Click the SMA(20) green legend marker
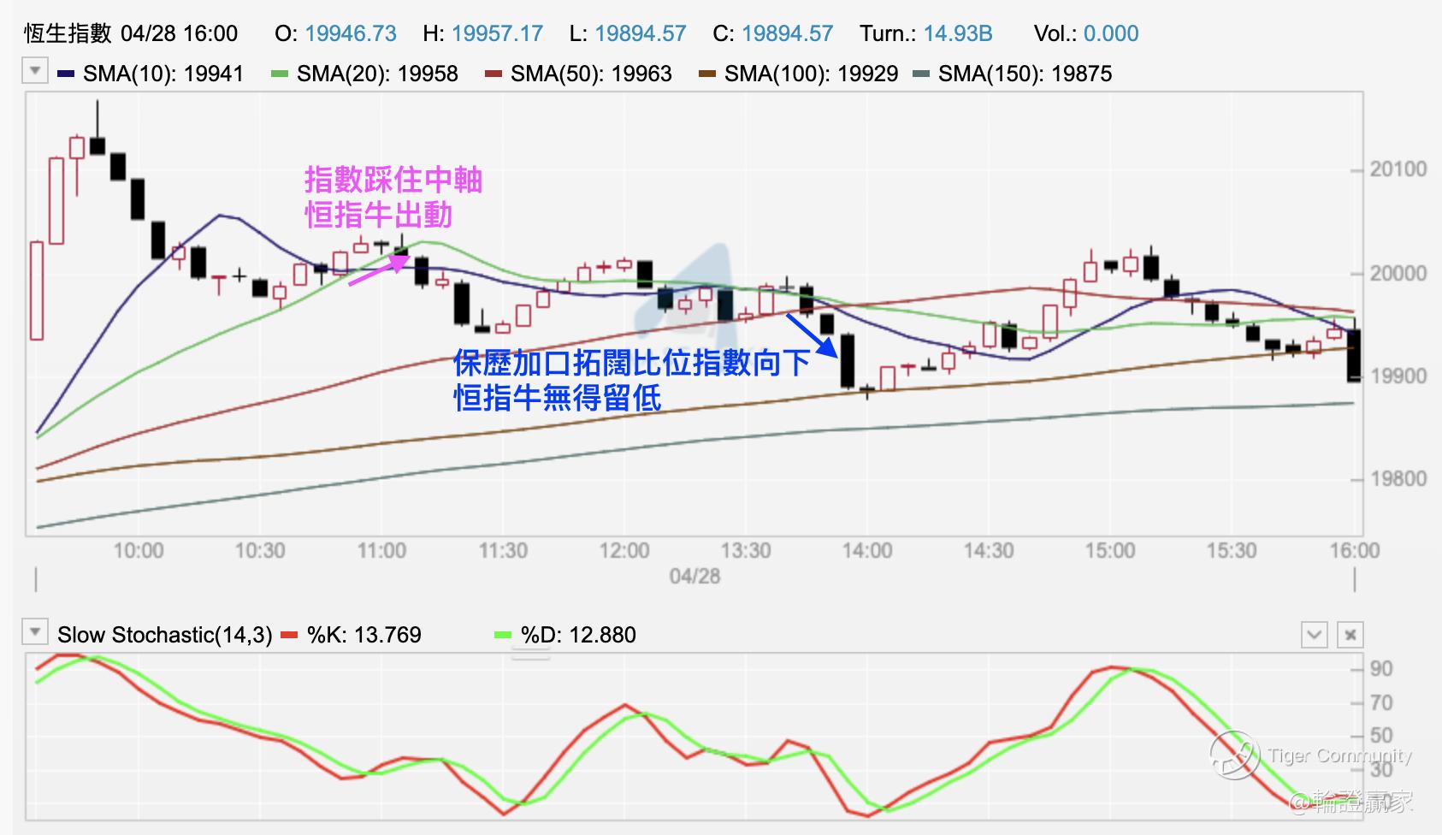The height and width of the screenshot is (835, 1442). point(280,74)
